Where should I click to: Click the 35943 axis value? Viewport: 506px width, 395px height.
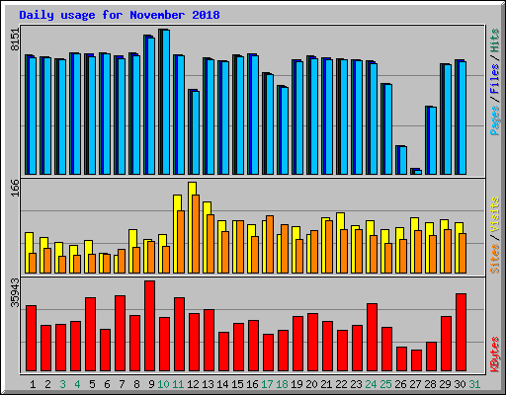15,292
